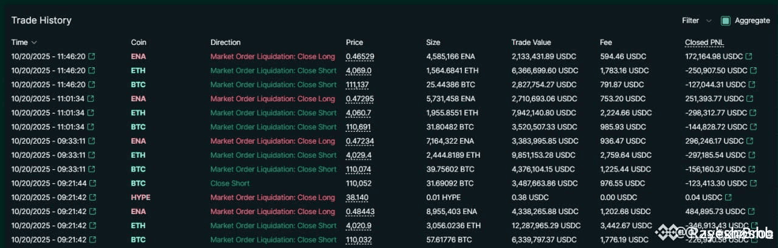Open the ENA coin link at 11:01:34
The width and height of the screenshot is (778, 248).
pyautogui.click(x=138, y=99)
